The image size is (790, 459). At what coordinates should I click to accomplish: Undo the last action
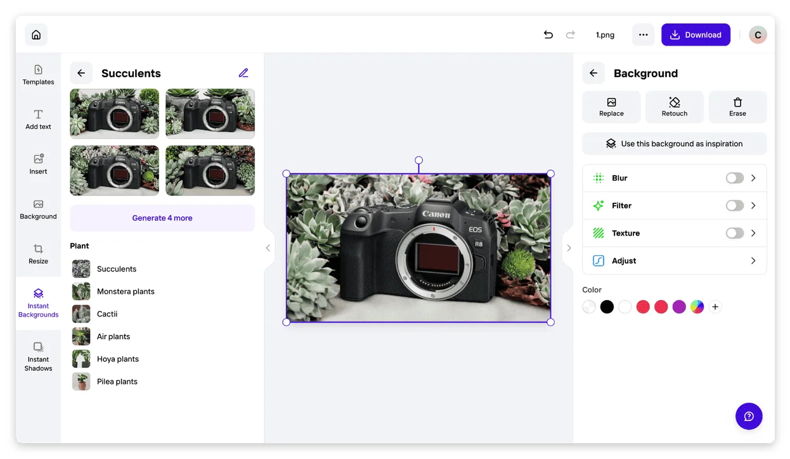[548, 35]
